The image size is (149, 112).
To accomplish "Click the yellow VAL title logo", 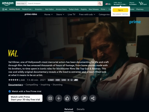I will point(13,53).
